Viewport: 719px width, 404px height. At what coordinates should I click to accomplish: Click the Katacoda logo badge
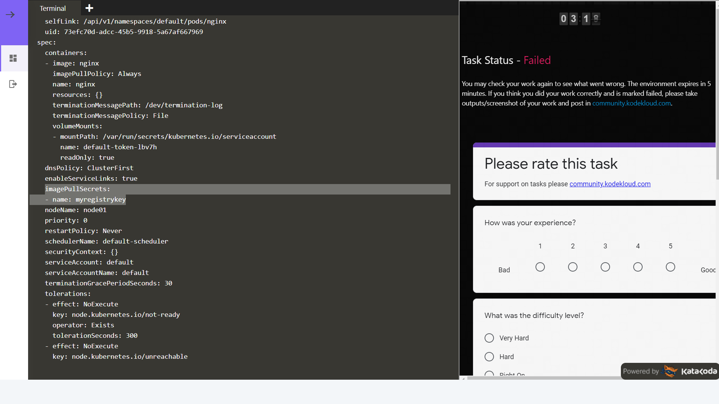point(670,371)
